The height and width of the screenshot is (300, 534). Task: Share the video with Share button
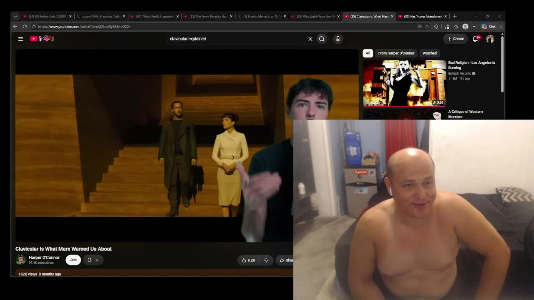(285, 260)
